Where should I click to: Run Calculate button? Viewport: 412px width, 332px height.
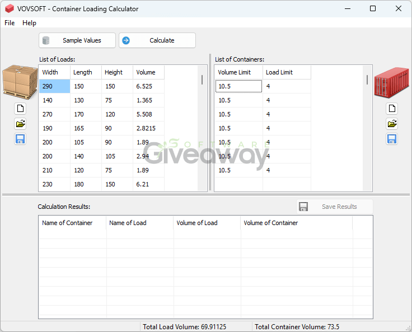coord(157,40)
